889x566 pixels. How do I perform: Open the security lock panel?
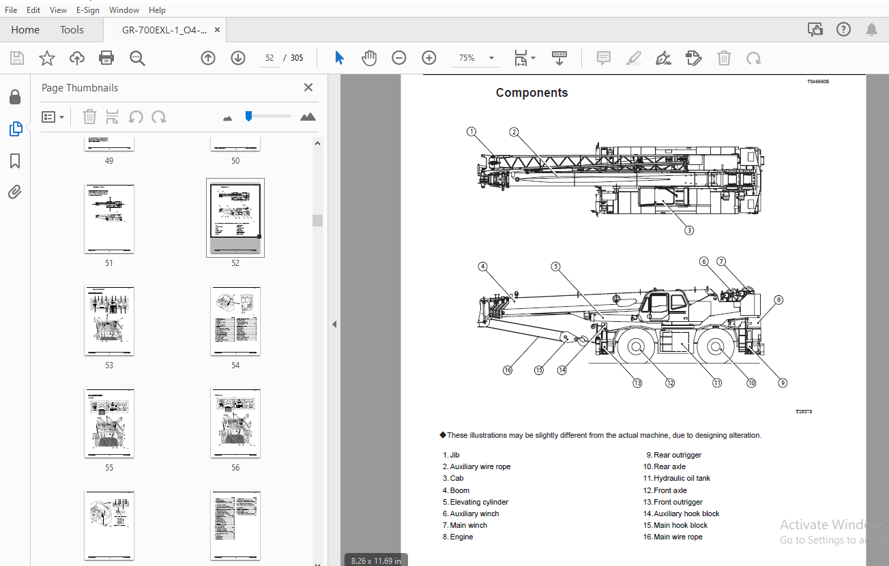click(15, 97)
